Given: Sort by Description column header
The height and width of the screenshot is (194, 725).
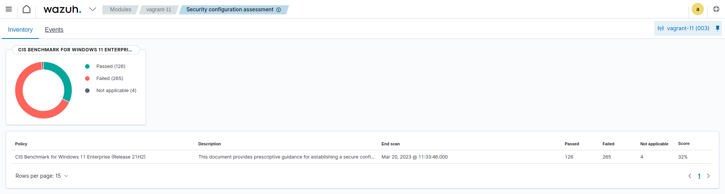Looking at the screenshot, I should tap(209, 144).
